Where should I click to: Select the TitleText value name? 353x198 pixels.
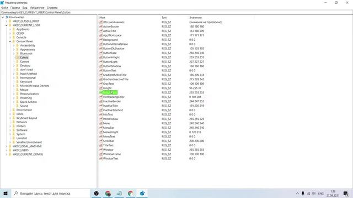click(108, 145)
